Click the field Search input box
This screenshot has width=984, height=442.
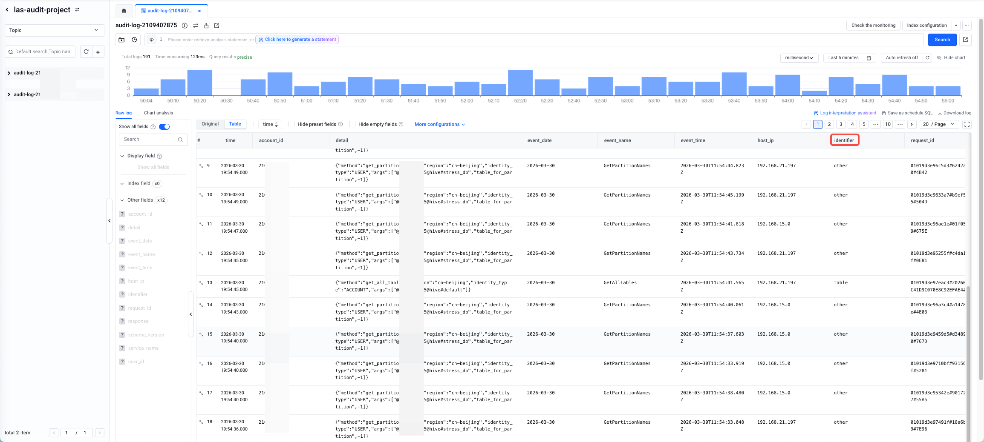pos(153,140)
